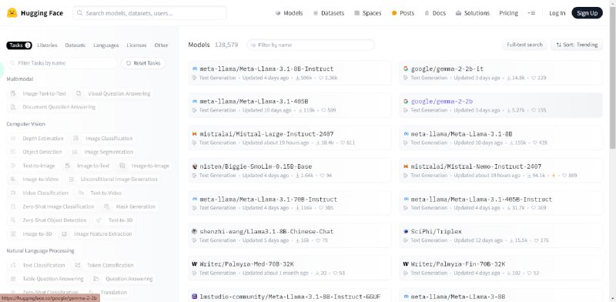Switch to the Libraries filter tab
This screenshot has width=616, height=302.
[47, 45]
